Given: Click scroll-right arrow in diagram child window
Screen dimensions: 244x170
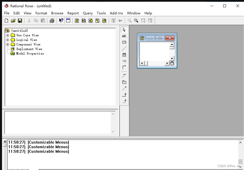Looking at the screenshot, I should 167,63.
